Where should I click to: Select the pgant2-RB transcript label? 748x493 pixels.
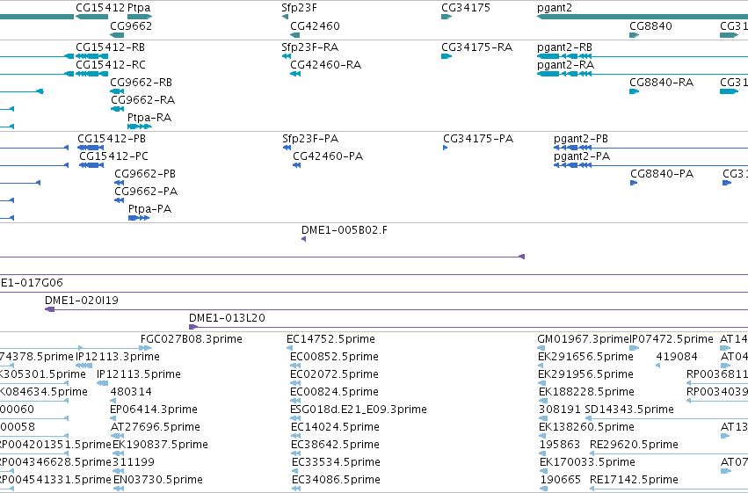(565, 47)
